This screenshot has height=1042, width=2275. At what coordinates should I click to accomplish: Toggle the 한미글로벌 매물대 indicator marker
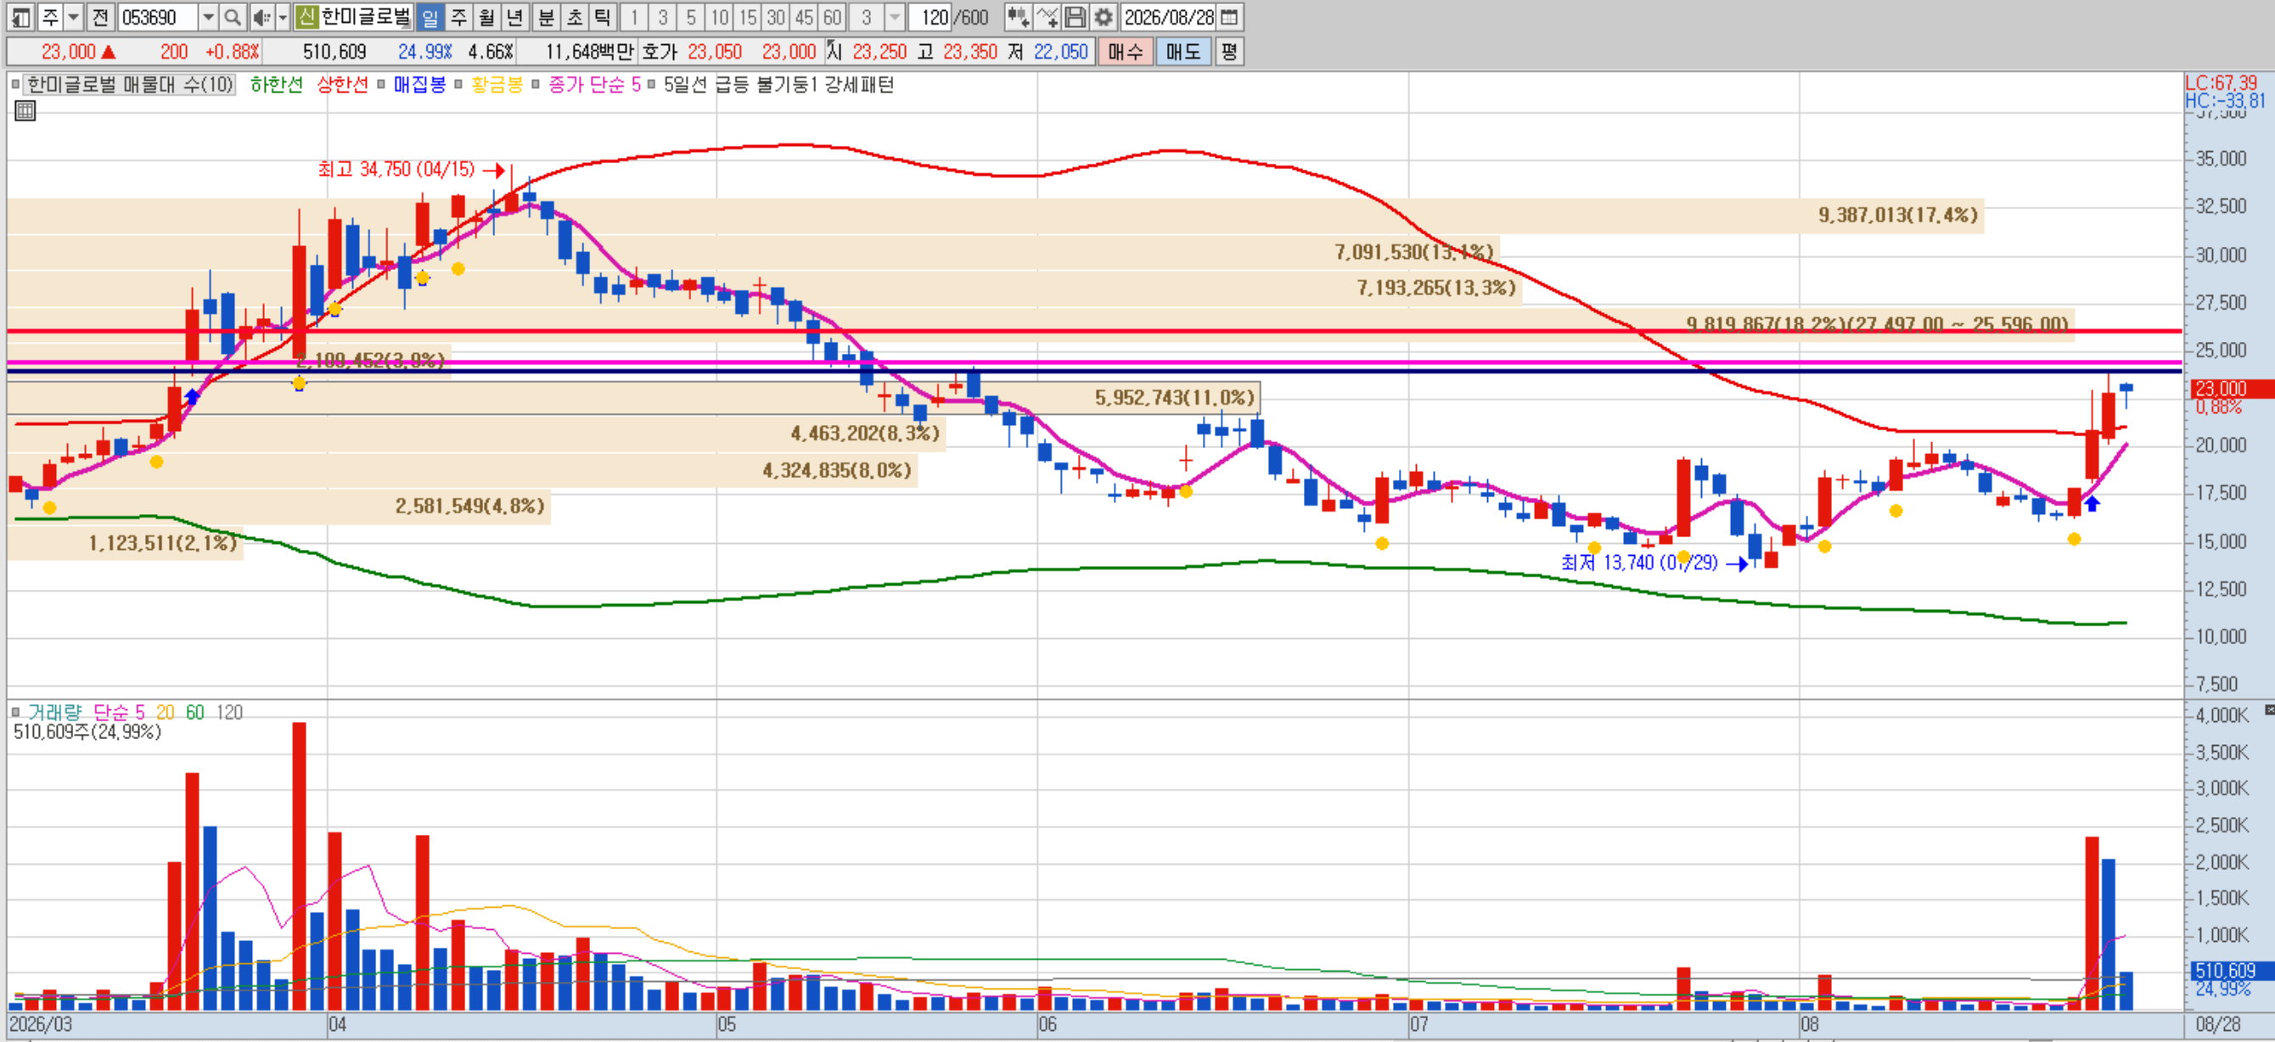pos(15,85)
